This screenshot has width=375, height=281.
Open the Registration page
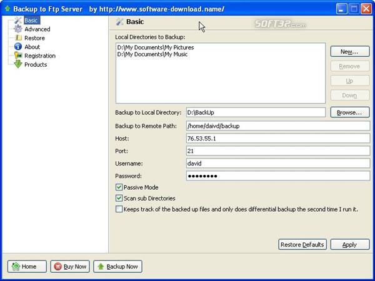click(x=40, y=56)
